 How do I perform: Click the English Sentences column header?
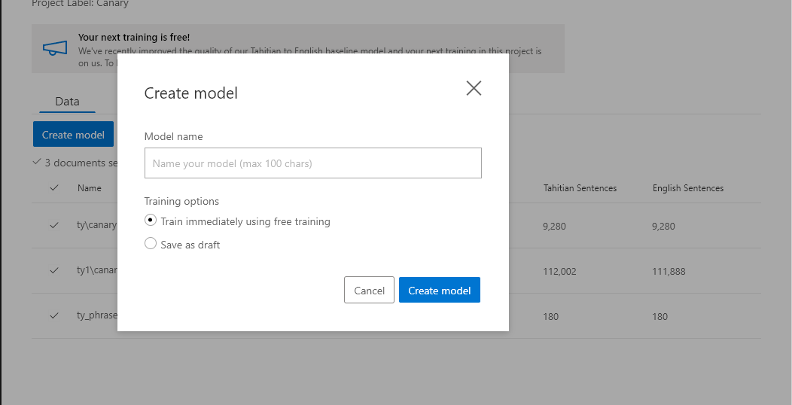(x=687, y=188)
